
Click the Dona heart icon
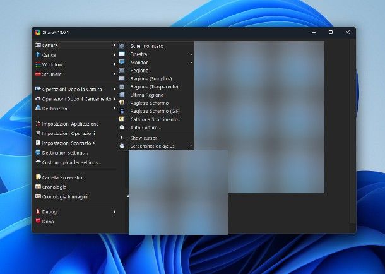[x=38, y=221]
